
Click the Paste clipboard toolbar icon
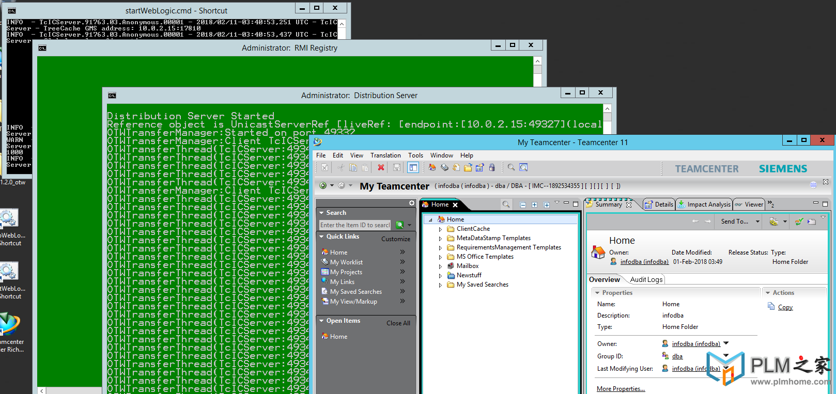click(x=365, y=167)
